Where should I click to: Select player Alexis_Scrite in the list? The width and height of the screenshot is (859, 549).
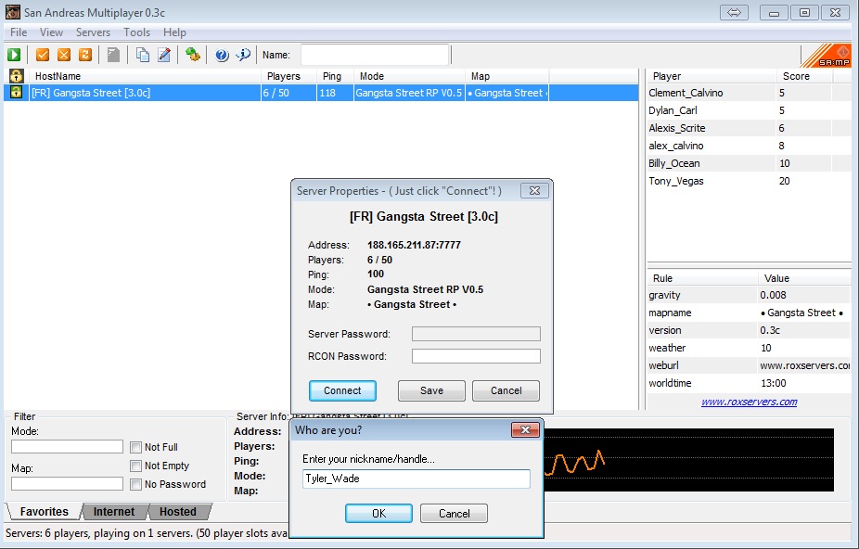[x=749, y=128]
